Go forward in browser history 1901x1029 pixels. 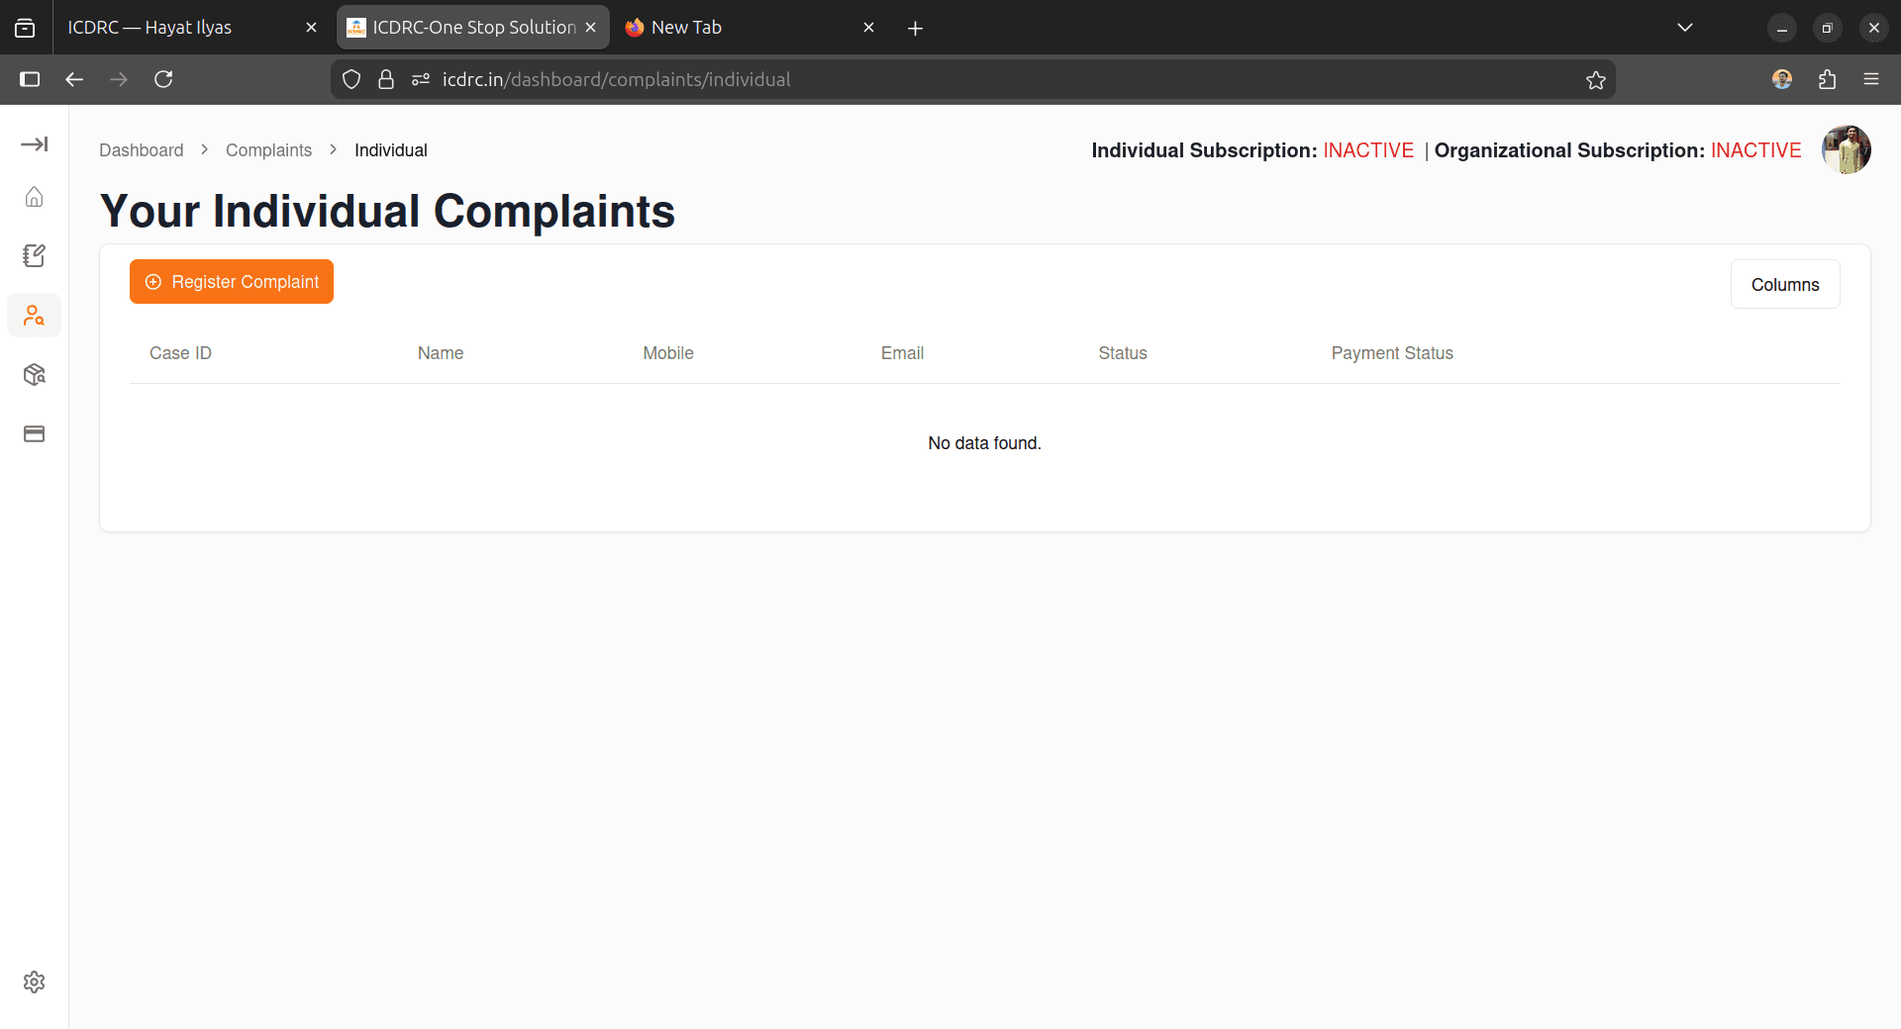[x=119, y=79]
